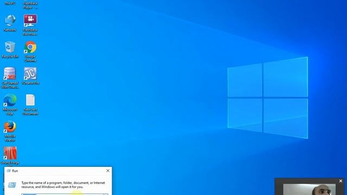This screenshot has width=347, height=195.
Task: Select the FlashBack Player shortcut label
Action: tap(30, 5)
